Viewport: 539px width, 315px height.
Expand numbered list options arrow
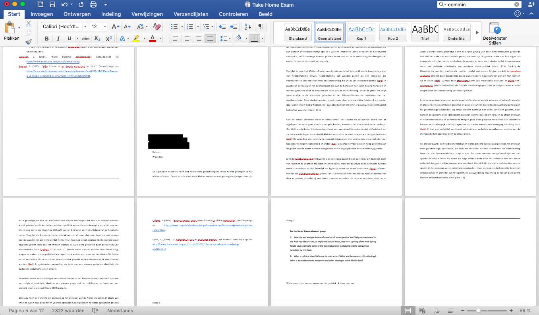click(197, 27)
